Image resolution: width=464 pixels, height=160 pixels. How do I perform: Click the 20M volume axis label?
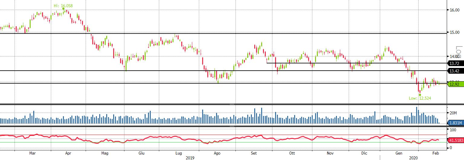(x=453, y=113)
